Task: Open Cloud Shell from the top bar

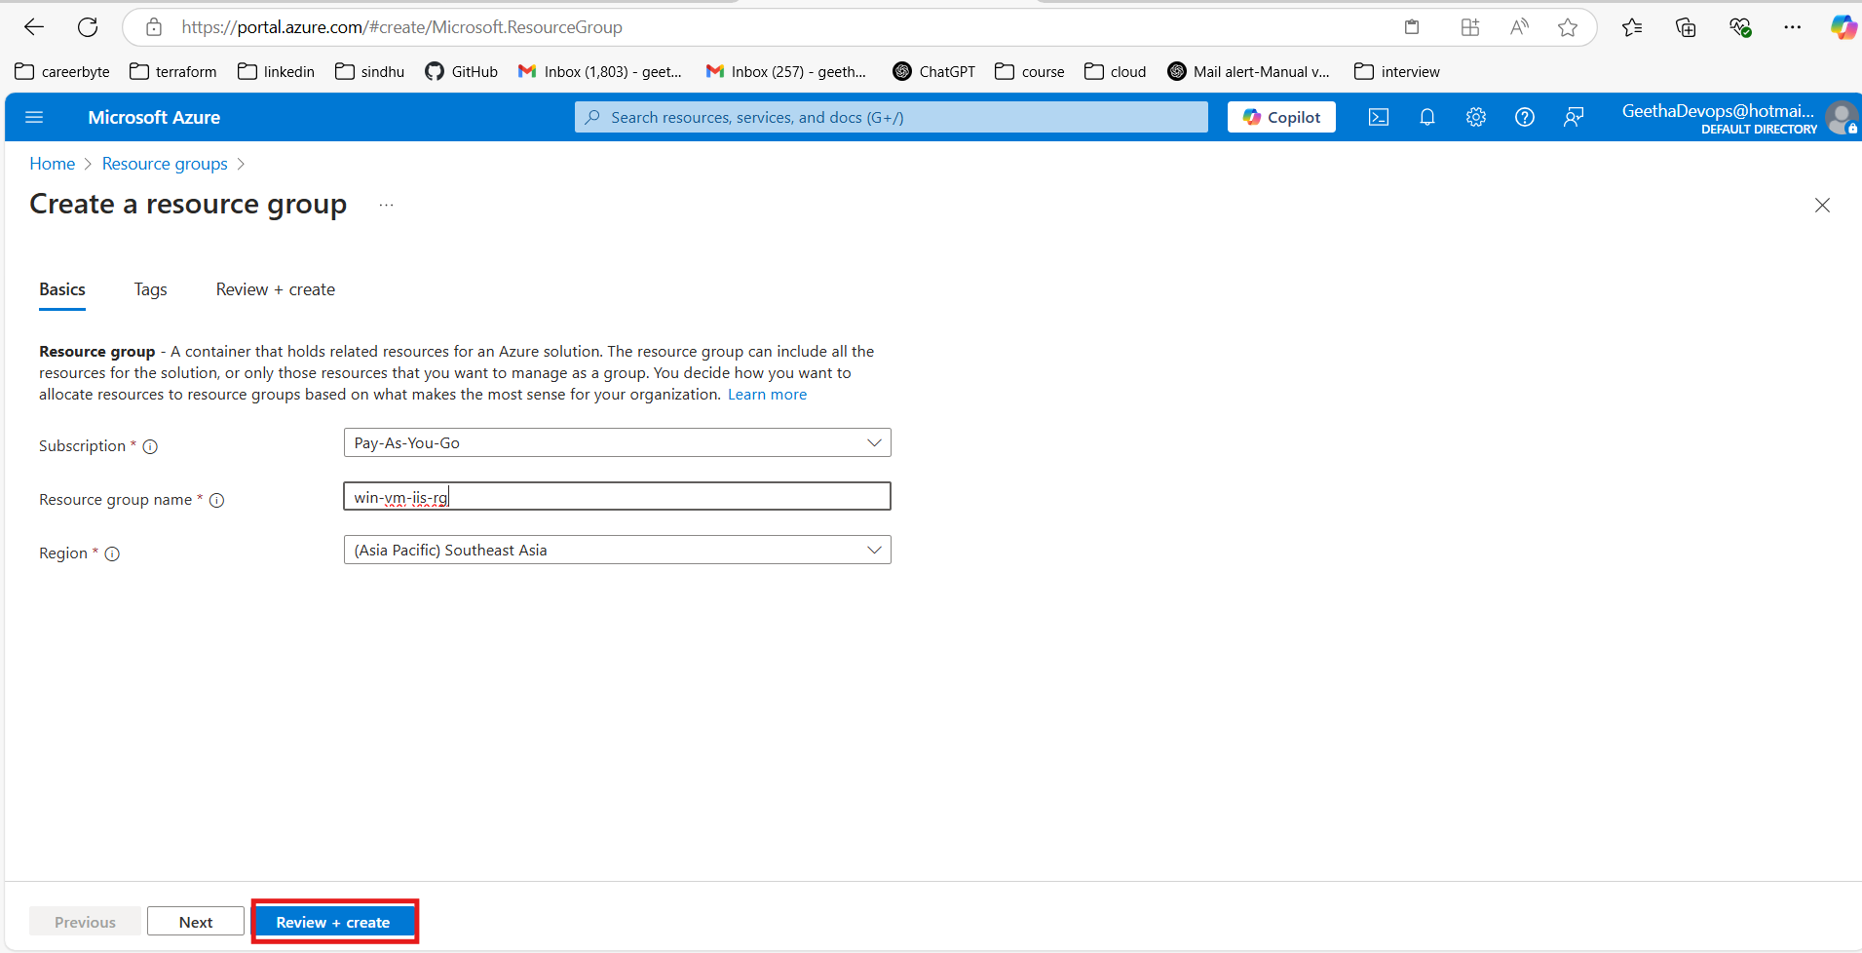Action: coord(1378,117)
